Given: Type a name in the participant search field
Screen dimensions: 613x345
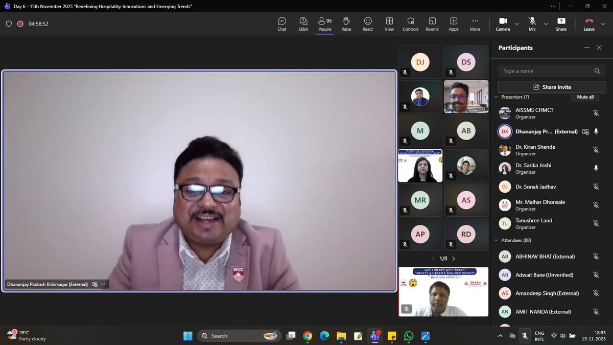Looking at the screenshot, I should pos(547,71).
